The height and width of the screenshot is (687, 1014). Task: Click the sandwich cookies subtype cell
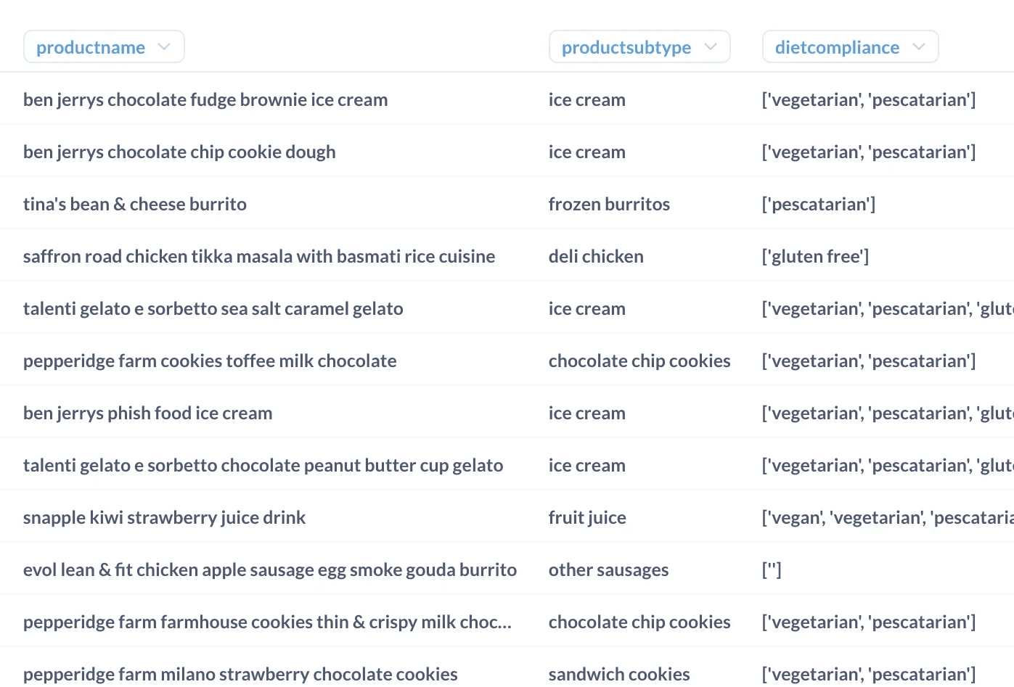(619, 674)
